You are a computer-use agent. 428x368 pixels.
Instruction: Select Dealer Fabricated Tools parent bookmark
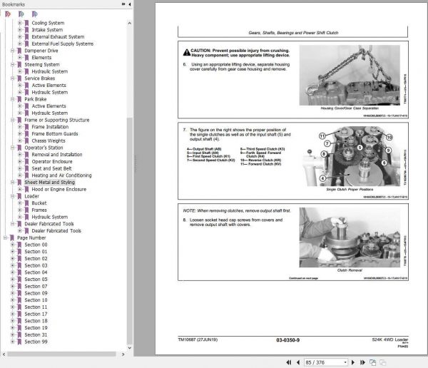[x=49, y=224]
